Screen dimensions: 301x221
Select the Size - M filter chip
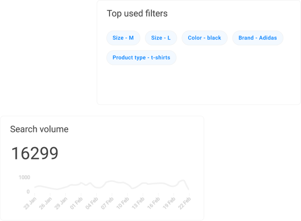click(x=123, y=38)
